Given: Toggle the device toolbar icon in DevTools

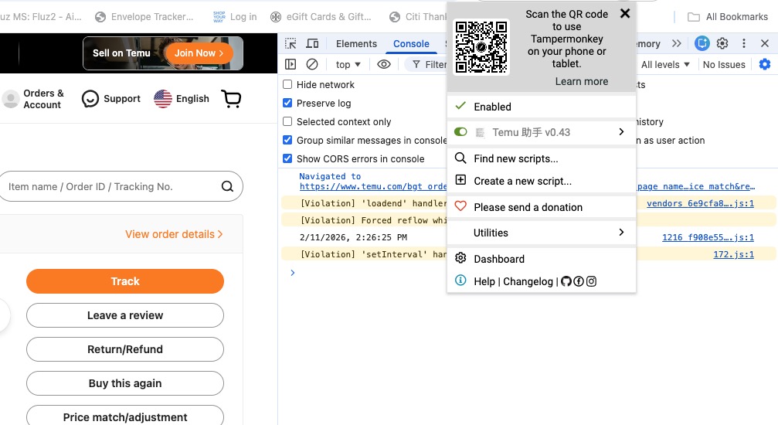Looking at the screenshot, I should (312, 44).
